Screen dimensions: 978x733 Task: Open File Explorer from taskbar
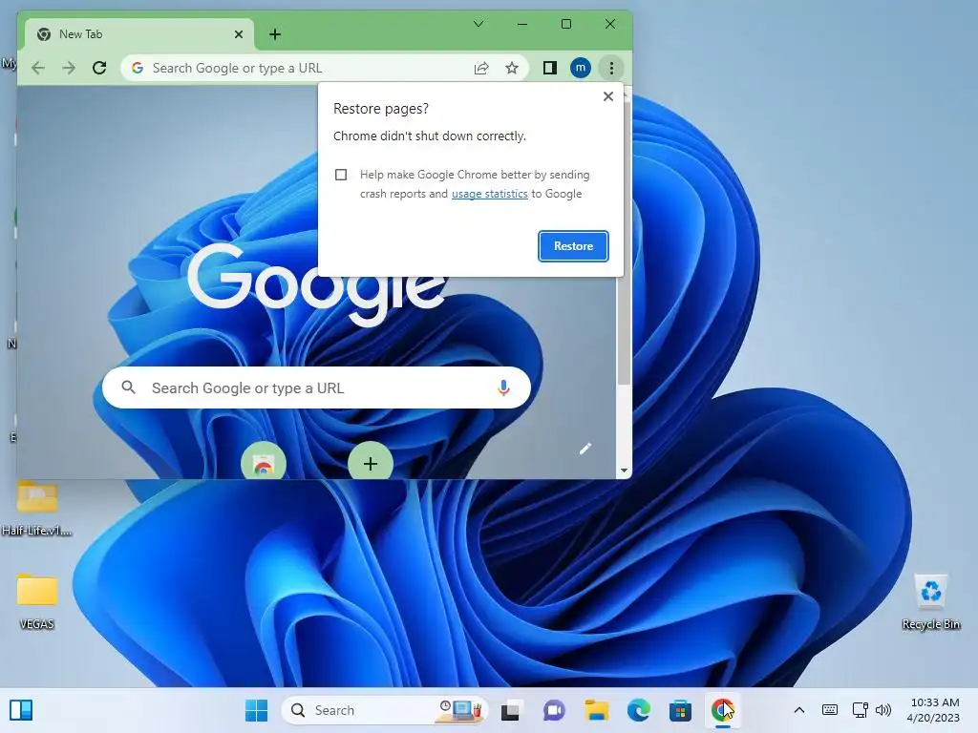596,710
